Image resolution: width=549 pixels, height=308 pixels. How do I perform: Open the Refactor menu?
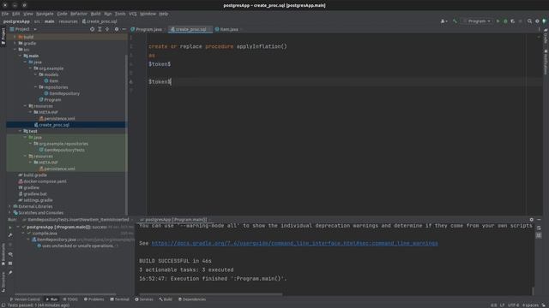click(79, 14)
